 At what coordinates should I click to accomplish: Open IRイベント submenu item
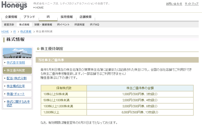tap(63, 24)
